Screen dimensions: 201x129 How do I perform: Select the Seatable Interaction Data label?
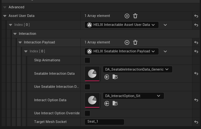coord(54,73)
